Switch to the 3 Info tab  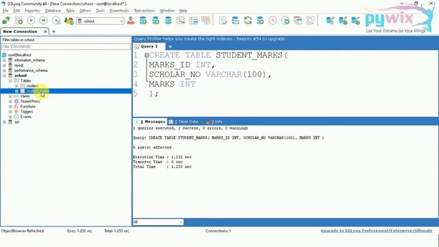tap(214, 121)
